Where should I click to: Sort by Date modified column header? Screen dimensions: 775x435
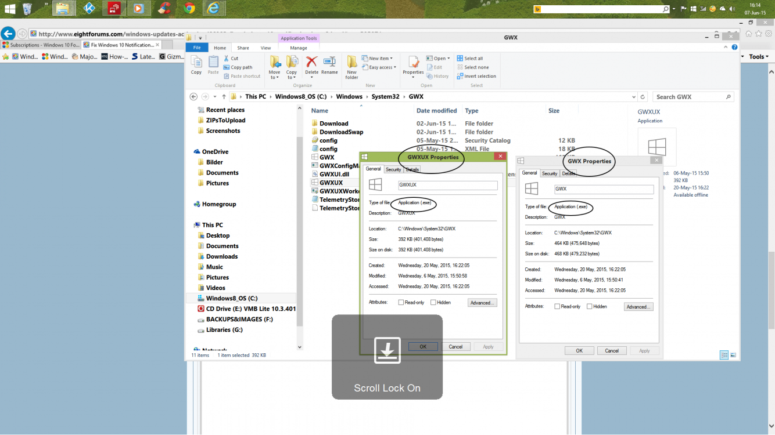pos(436,111)
